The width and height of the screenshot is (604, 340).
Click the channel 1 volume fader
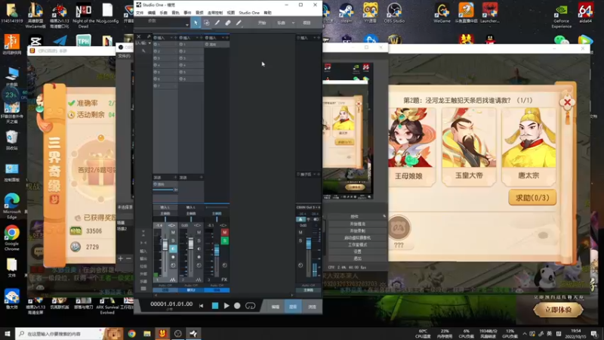pos(165,245)
